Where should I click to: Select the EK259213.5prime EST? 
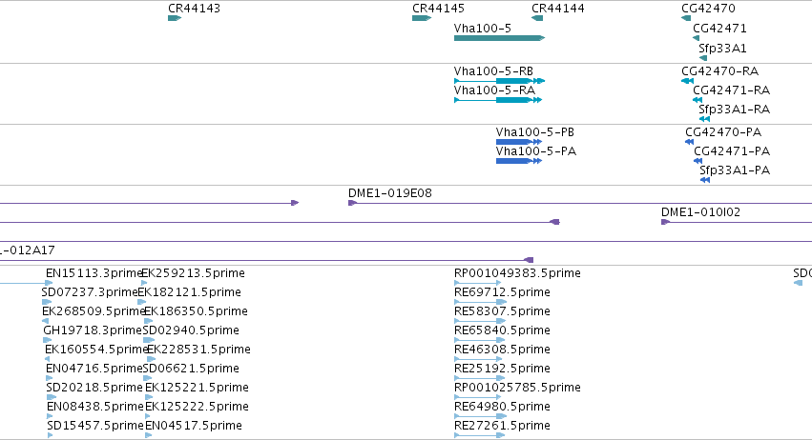point(144,283)
